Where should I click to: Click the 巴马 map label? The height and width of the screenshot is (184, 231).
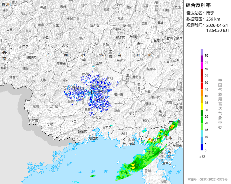46,38
